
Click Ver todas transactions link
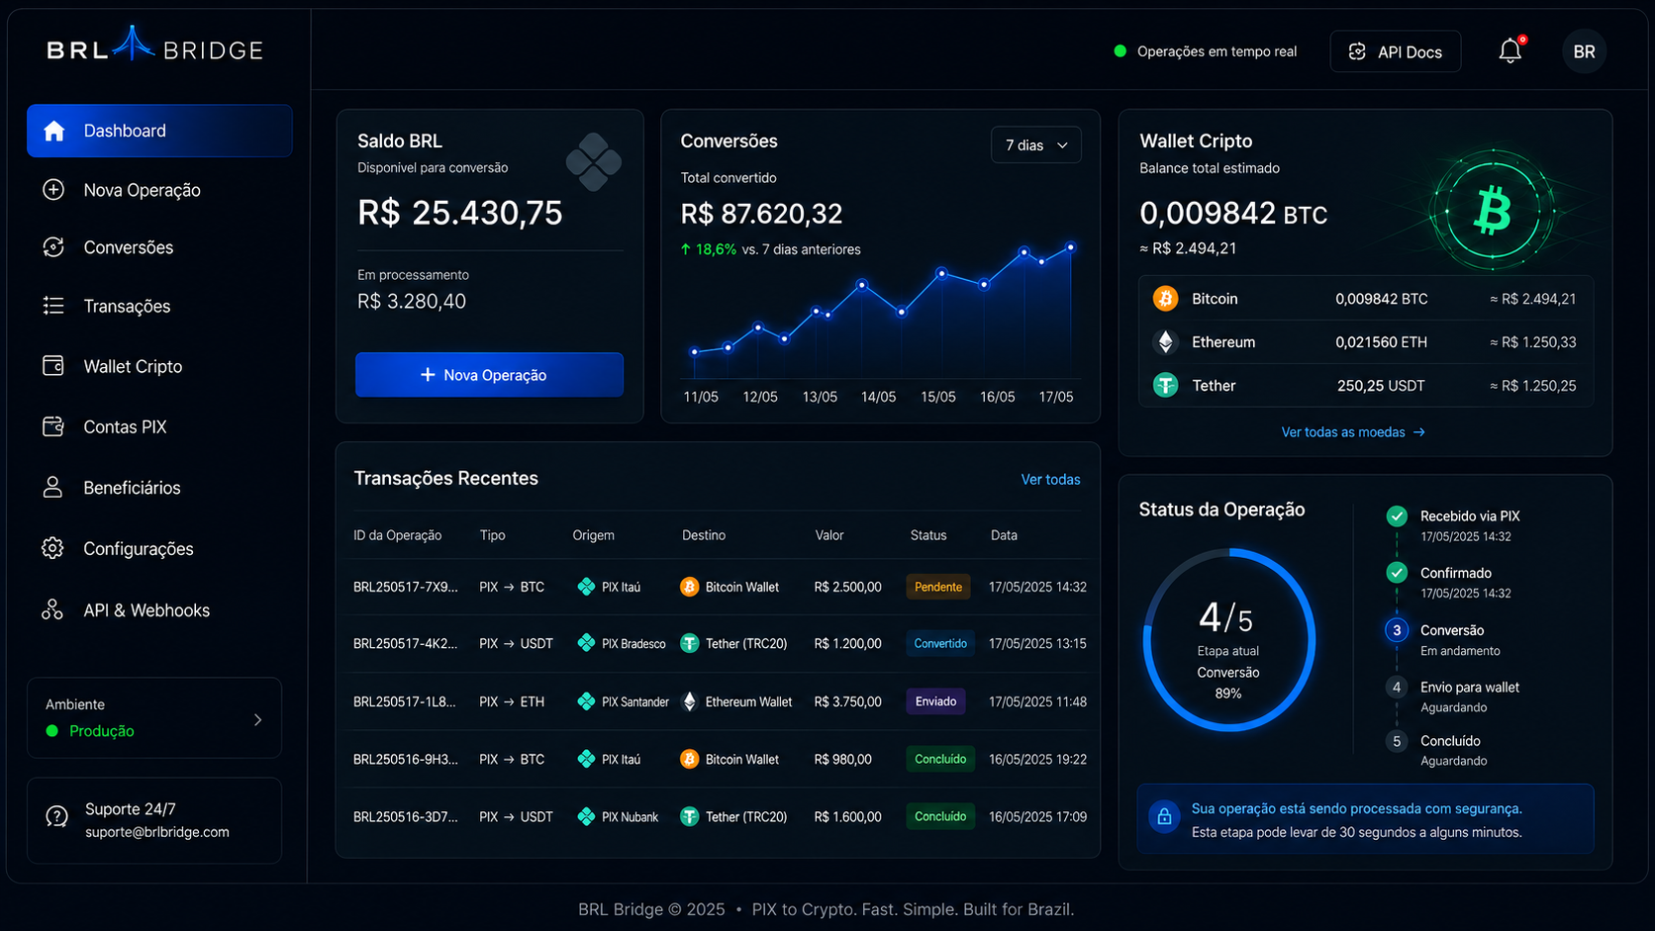pos(1050,479)
